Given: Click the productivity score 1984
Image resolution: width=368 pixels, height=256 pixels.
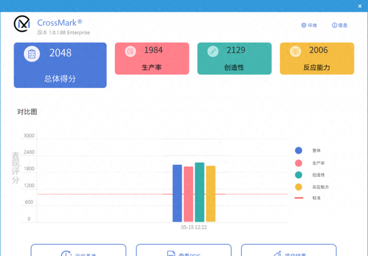Looking at the screenshot, I should pos(153,50).
